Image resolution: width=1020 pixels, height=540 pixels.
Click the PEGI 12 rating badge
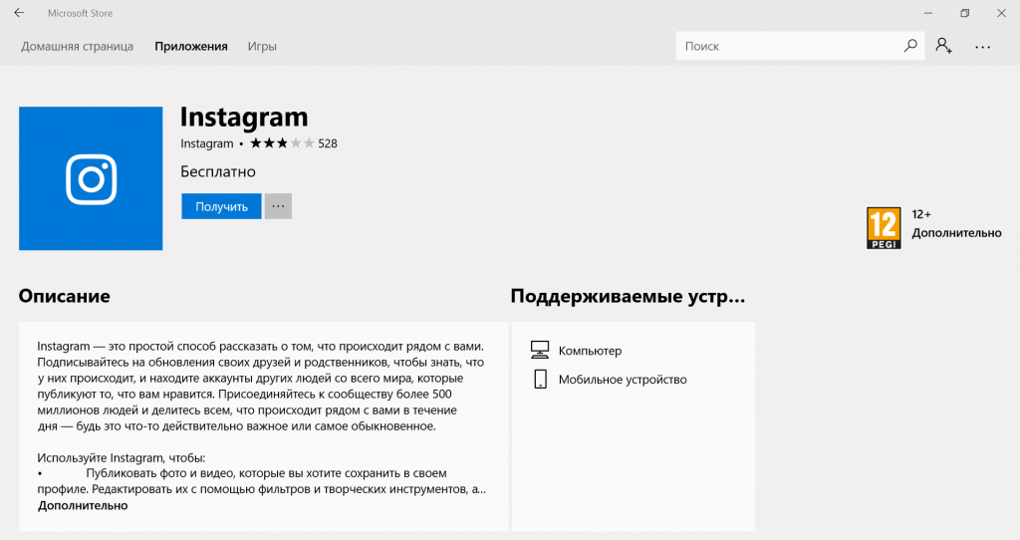[x=885, y=228]
